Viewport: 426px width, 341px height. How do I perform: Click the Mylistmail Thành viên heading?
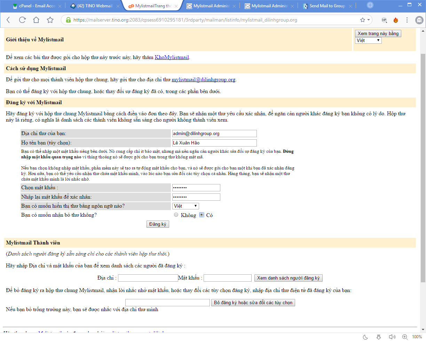(33, 243)
